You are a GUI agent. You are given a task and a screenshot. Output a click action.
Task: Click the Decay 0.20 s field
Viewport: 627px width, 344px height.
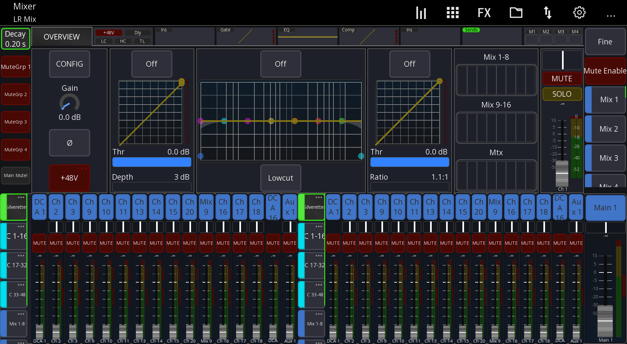click(15, 39)
